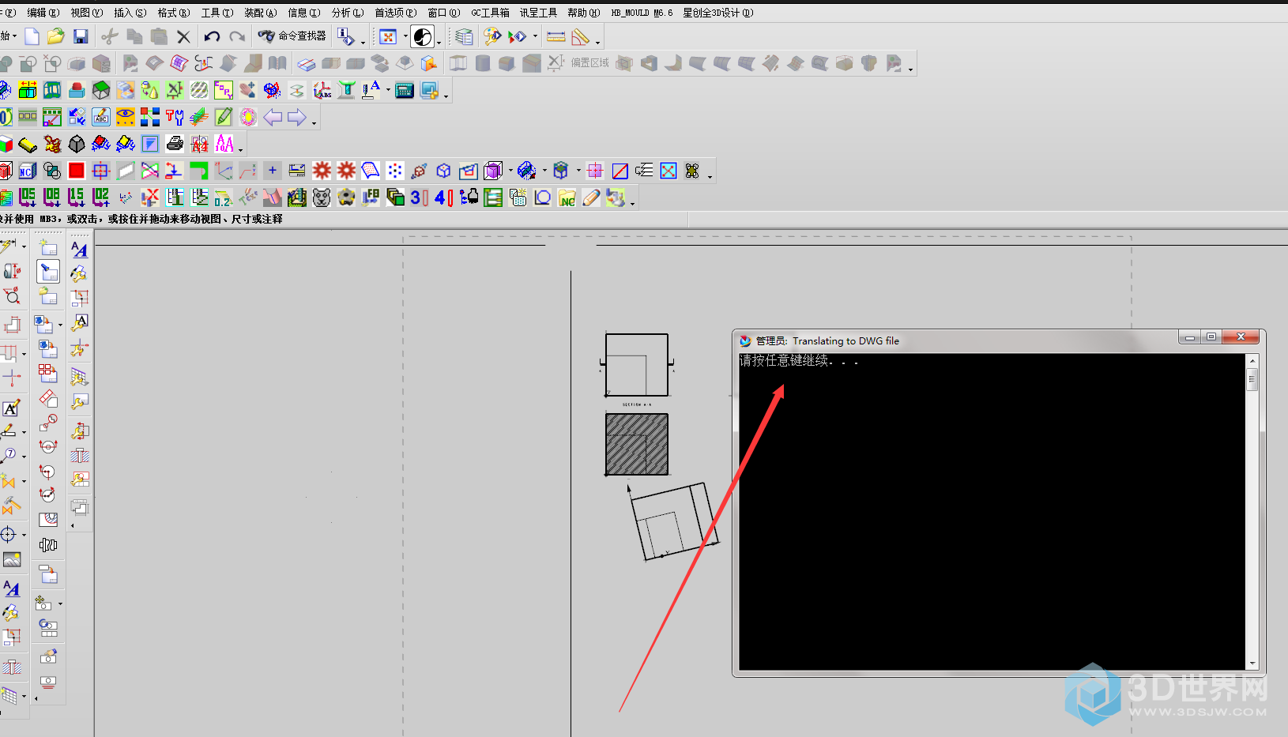Expand the purple cube icon dropdown arrow
The width and height of the screenshot is (1288, 737).
[510, 171]
